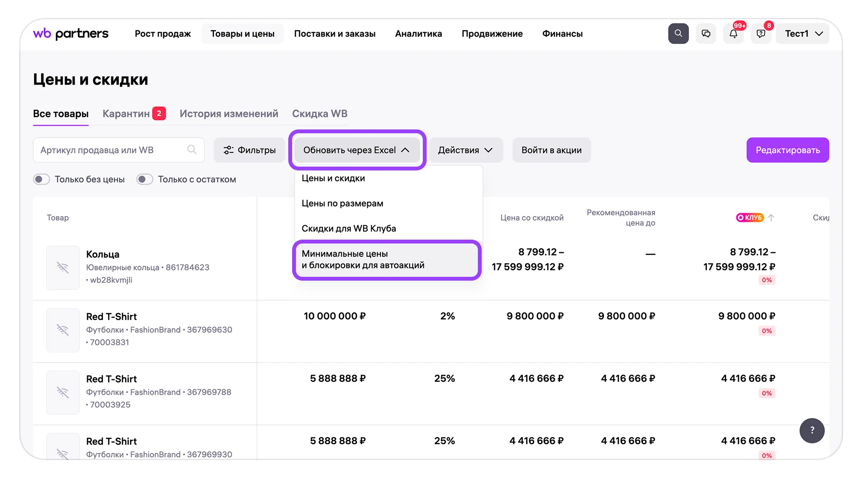
Task: Click the dark search icon in header
Action: tap(678, 33)
